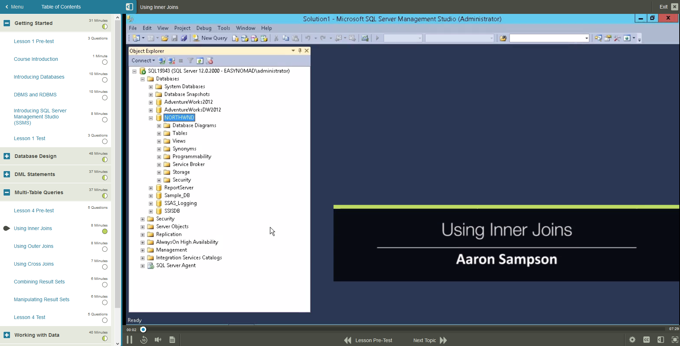Expand the Tables folder under NORTHWND
Image resolution: width=680 pixels, height=346 pixels.
tap(159, 134)
